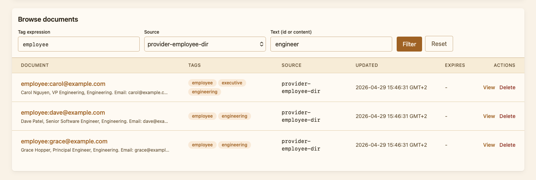The height and width of the screenshot is (180, 536).
Task: Click the SOURCE column header
Action: (291, 65)
